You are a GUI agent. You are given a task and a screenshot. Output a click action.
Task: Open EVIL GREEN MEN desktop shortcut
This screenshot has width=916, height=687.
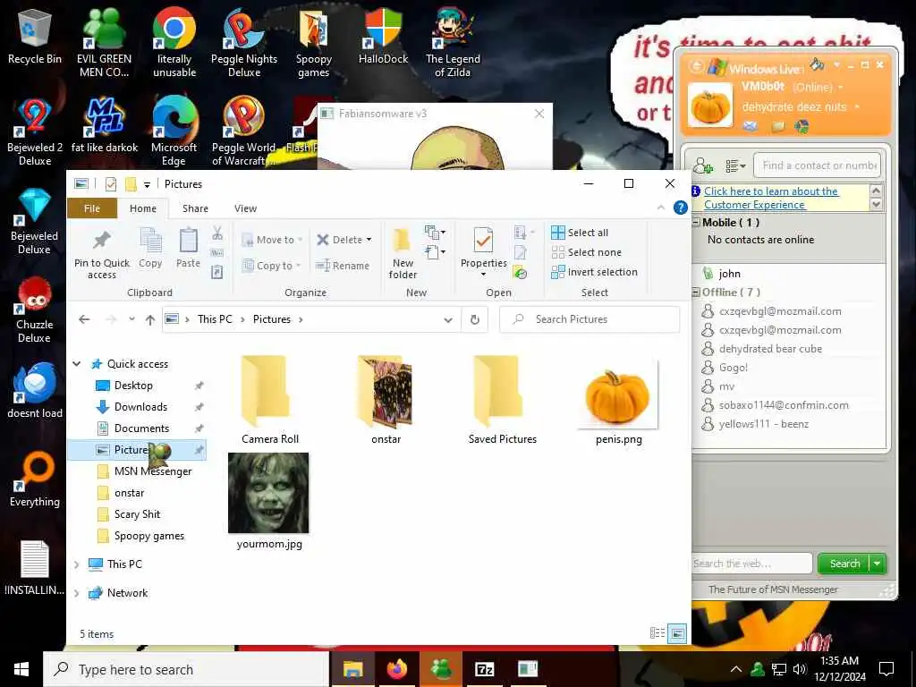click(104, 42)
